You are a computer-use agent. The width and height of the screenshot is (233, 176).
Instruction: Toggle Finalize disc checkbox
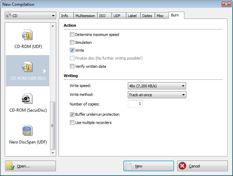72,58
